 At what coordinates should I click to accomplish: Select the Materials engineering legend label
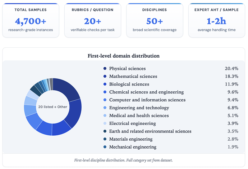pos(131,139)
